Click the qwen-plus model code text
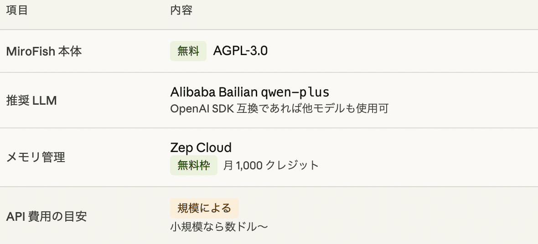 295,92
